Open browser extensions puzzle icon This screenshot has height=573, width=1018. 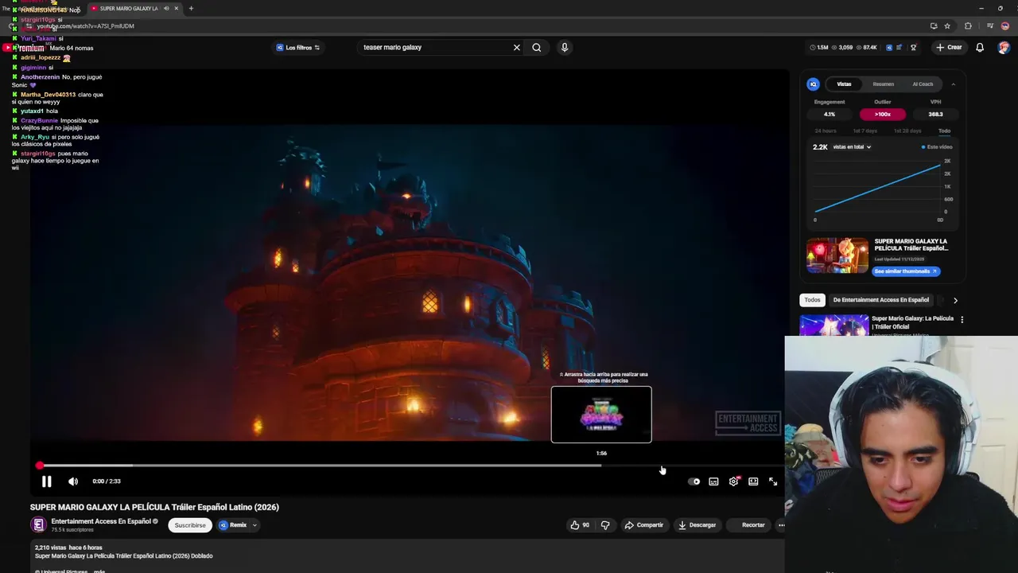[968, 26]
